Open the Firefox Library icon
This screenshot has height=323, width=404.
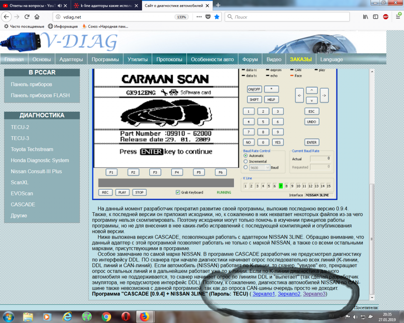(x=366, y=17)
